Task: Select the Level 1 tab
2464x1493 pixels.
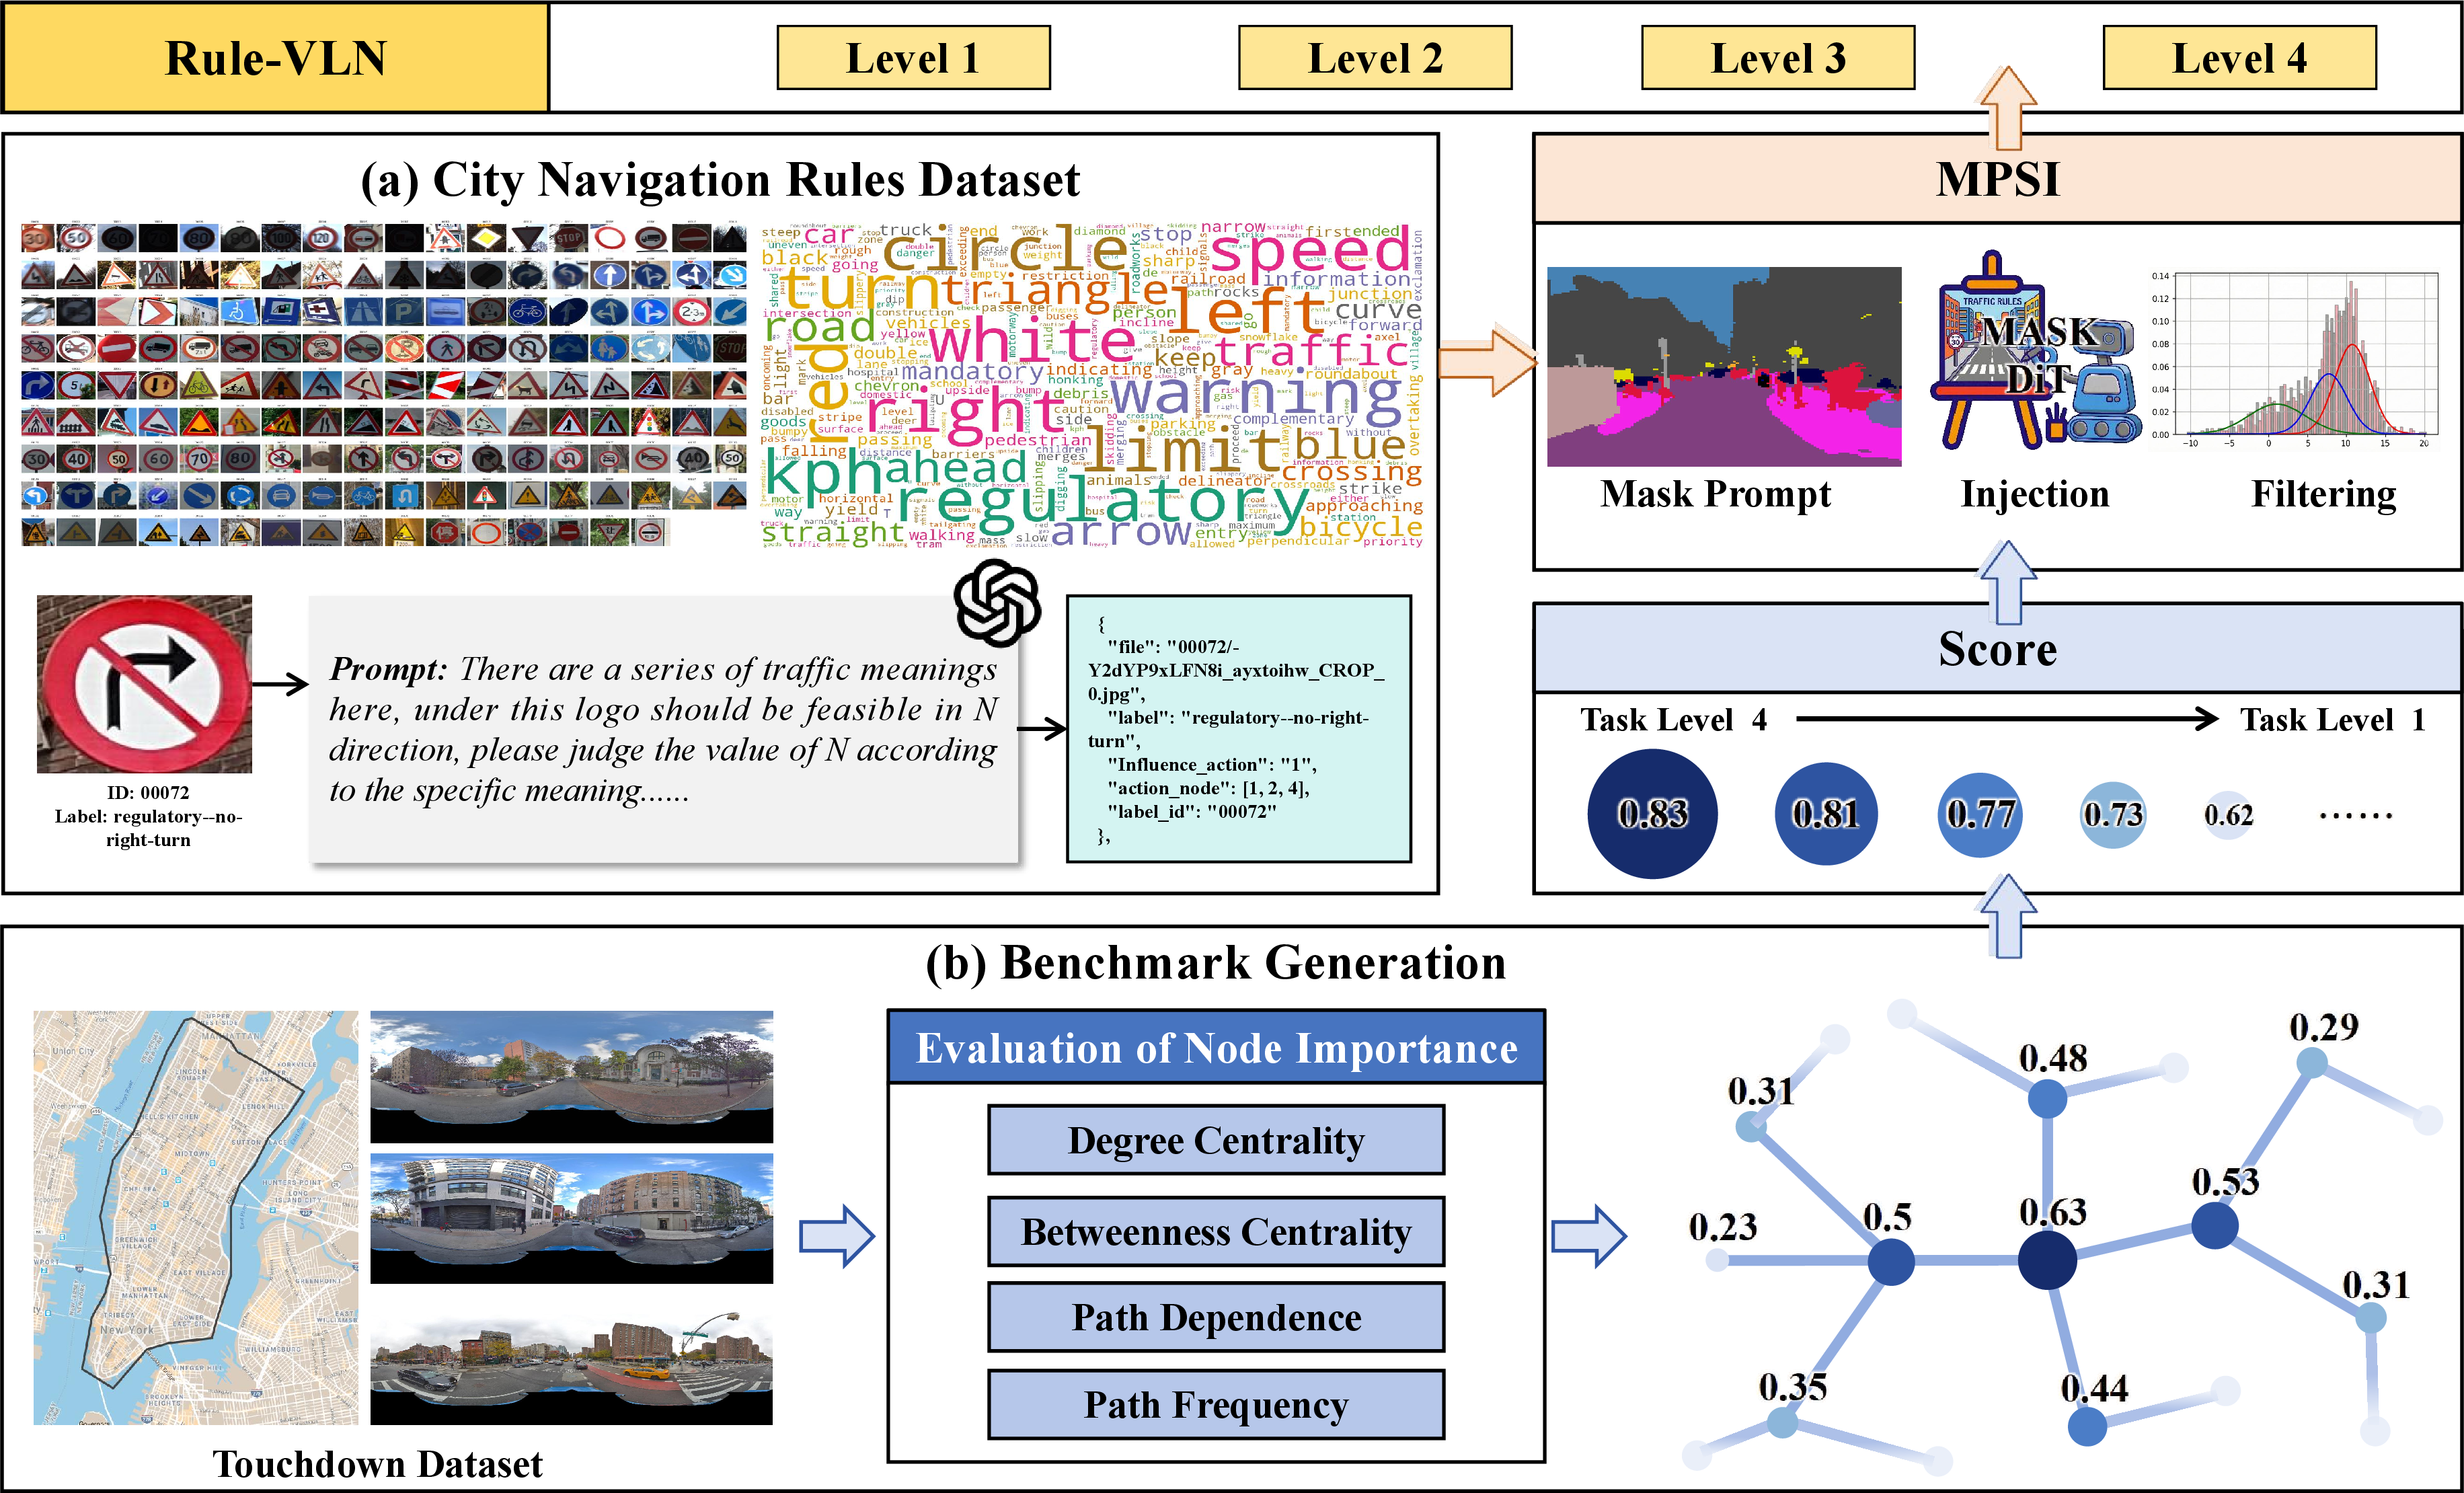Action: [x=914, y=58]
